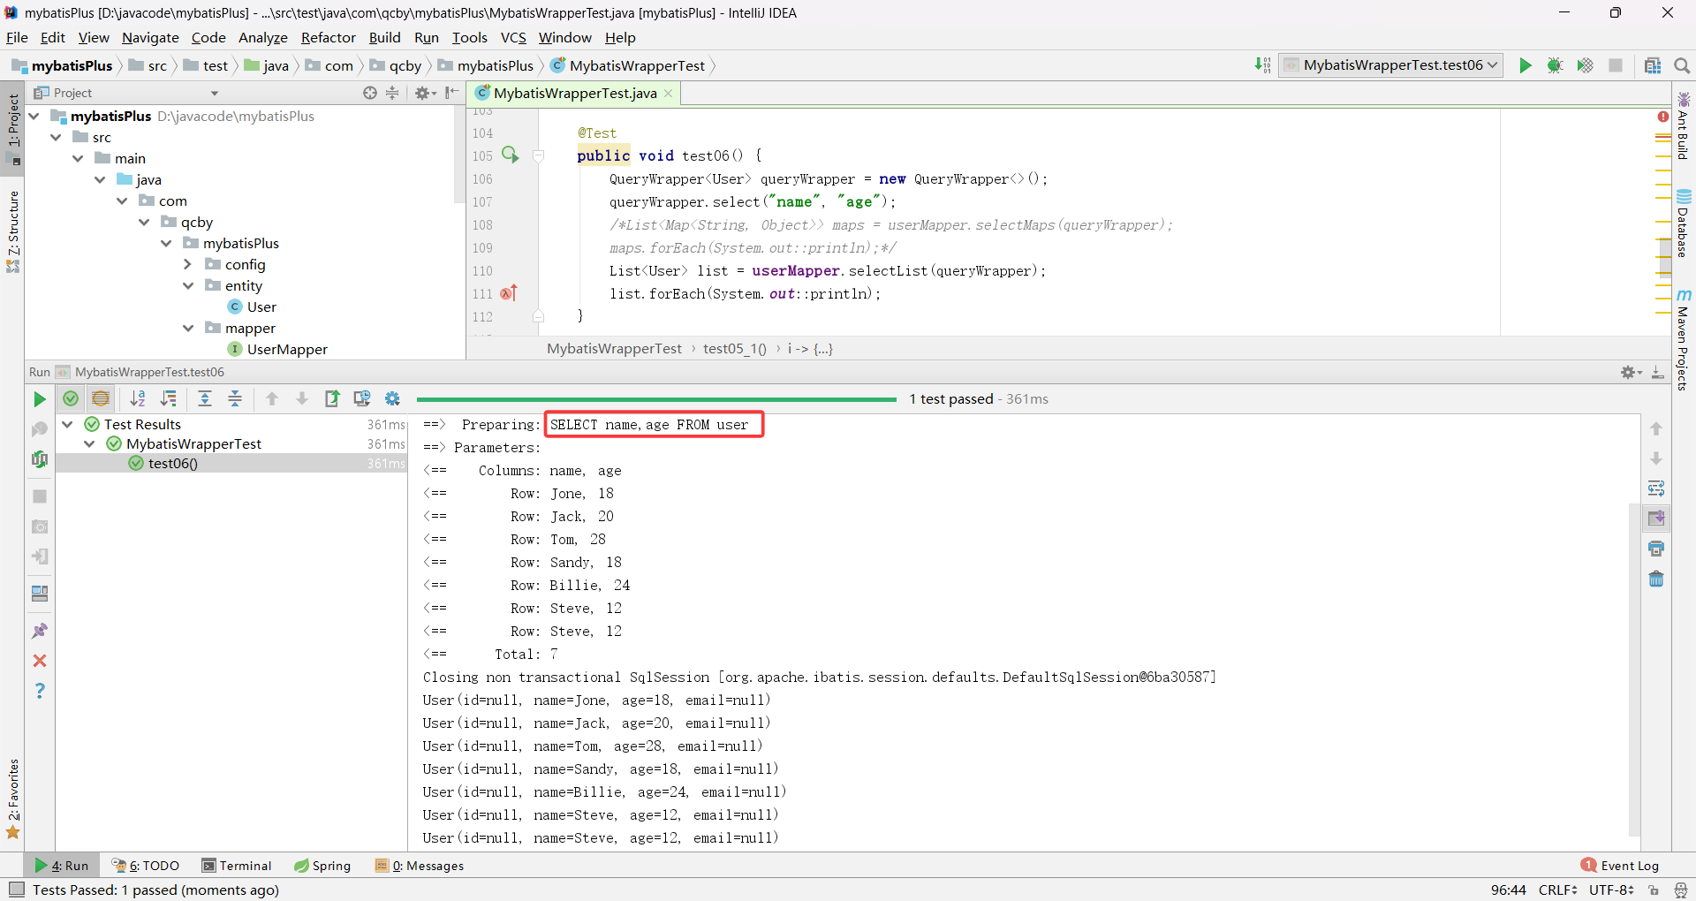
Task: Rerun the test in the Run panel
Action: point(40,399)
